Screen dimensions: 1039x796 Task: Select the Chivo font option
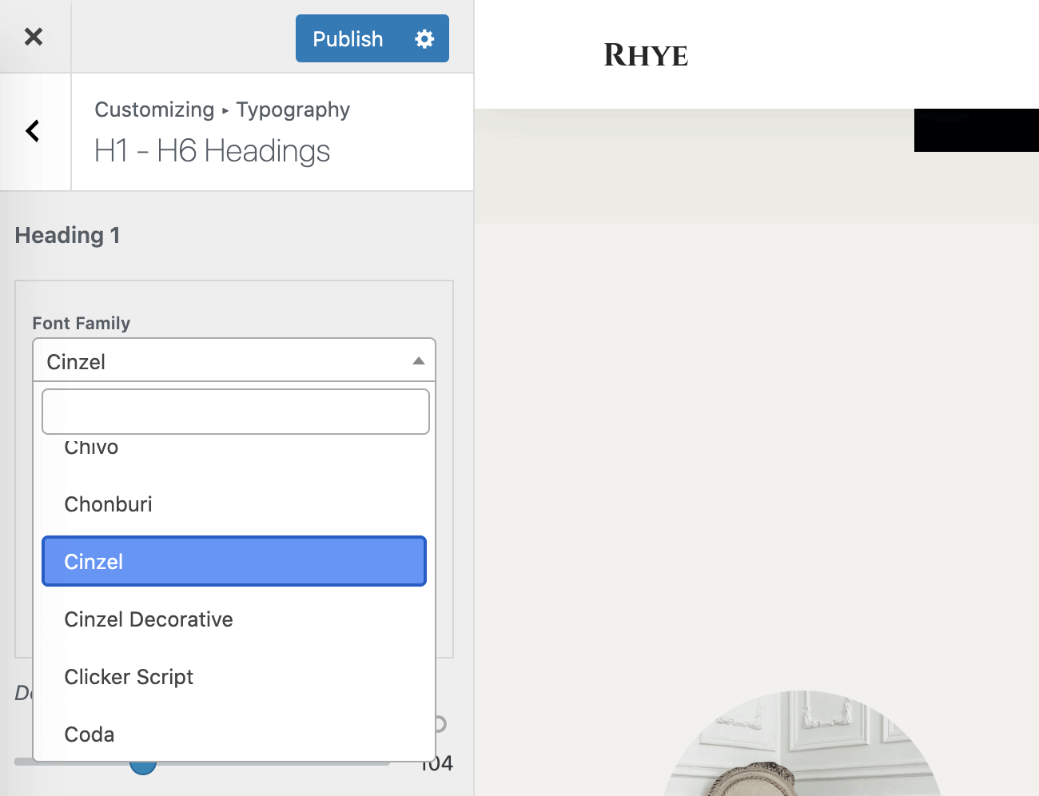click(91, 448)
